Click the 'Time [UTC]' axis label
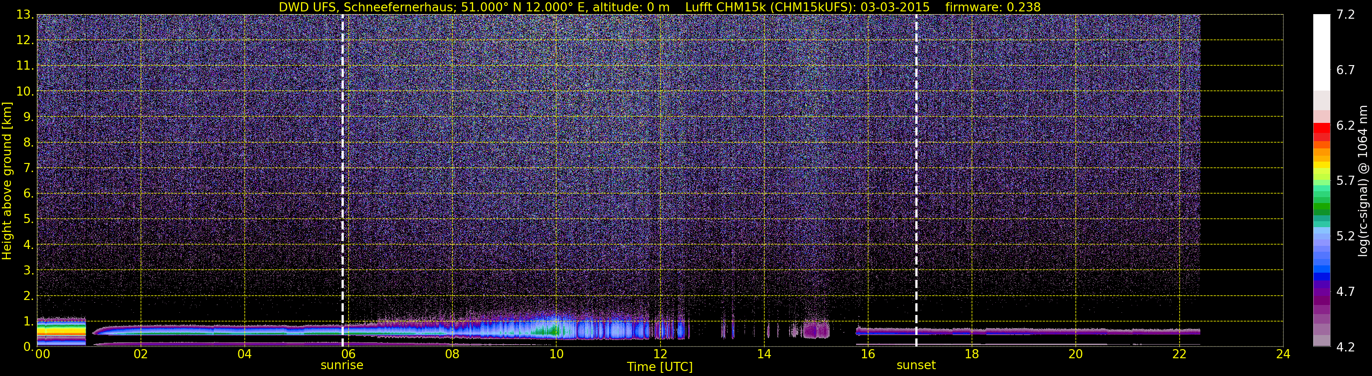Screen dimensions: 1372x376 tap(660, 367)
